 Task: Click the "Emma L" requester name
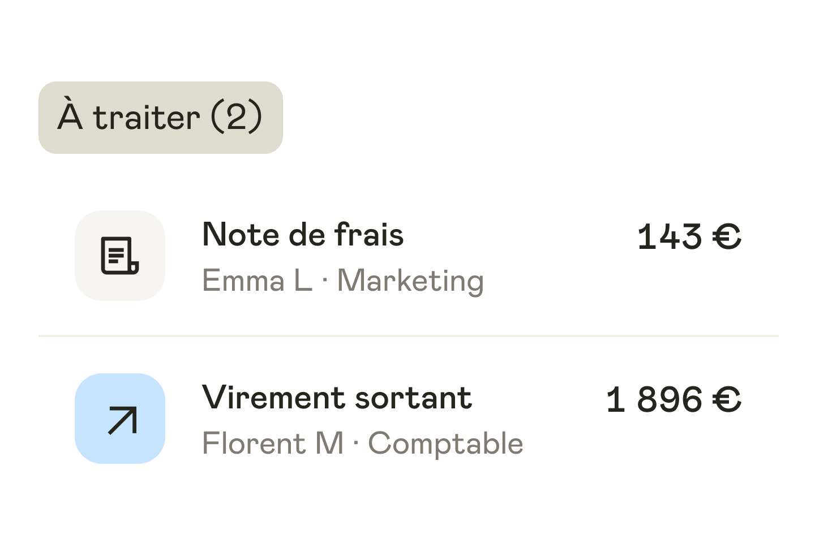click(257, 281)
